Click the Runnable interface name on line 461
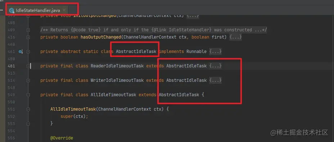 pos(197,52)
